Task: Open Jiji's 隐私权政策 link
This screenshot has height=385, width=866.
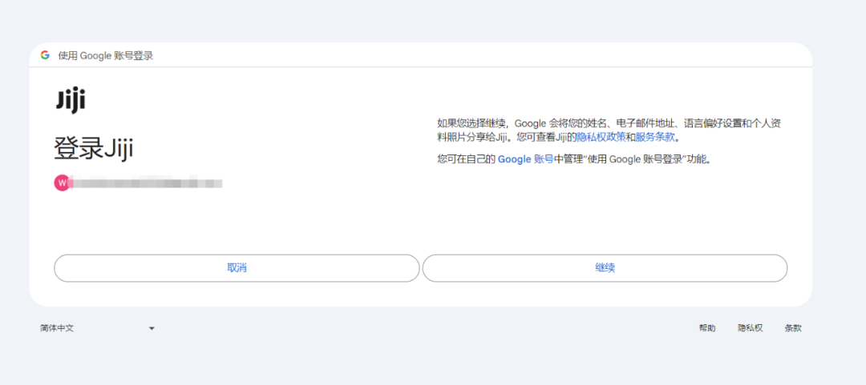Action: click(601, 137)
